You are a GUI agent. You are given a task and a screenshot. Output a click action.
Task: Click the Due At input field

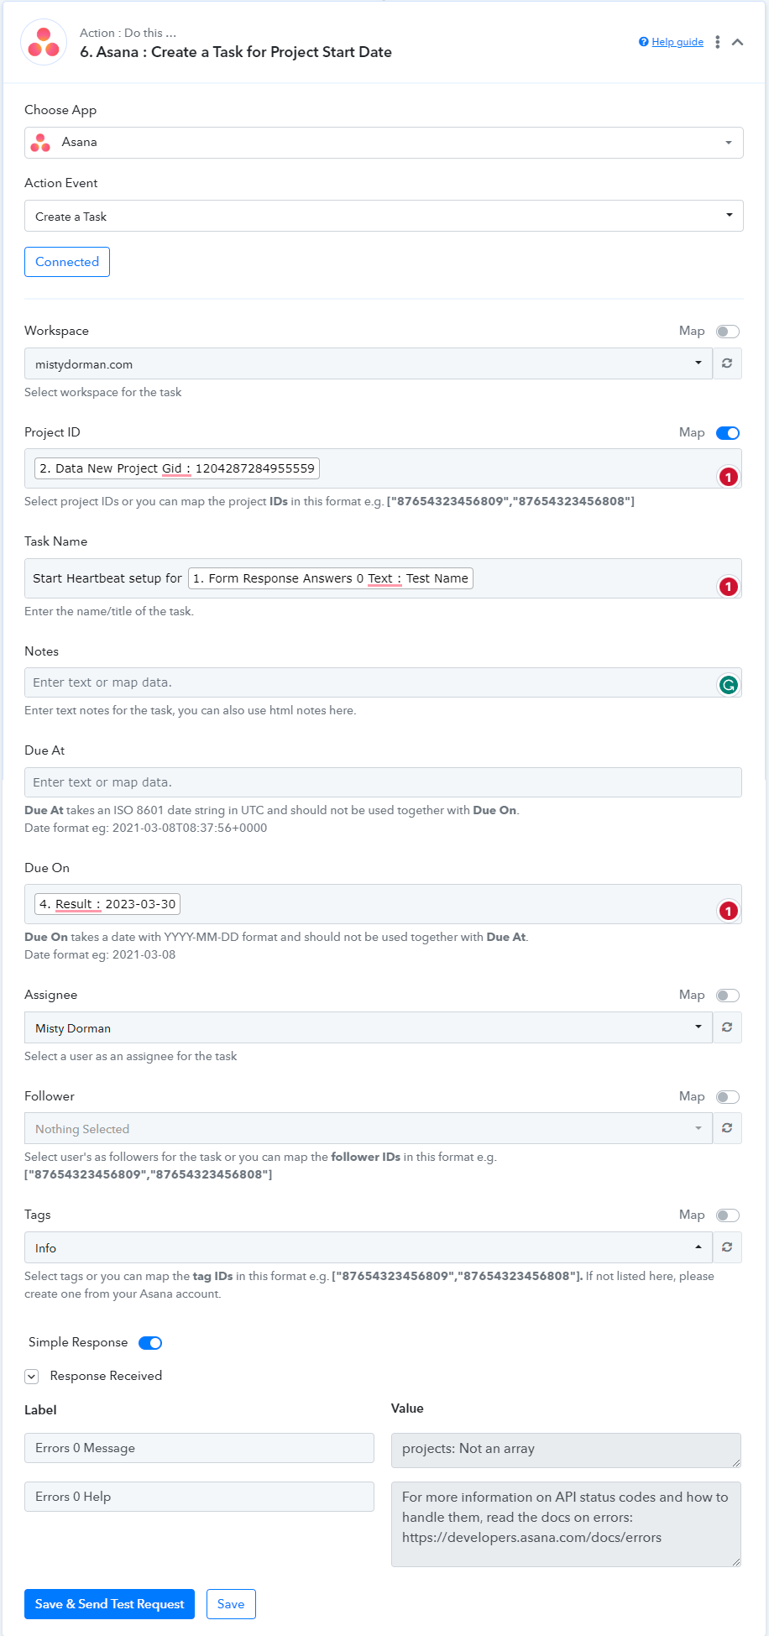[383, 782]
